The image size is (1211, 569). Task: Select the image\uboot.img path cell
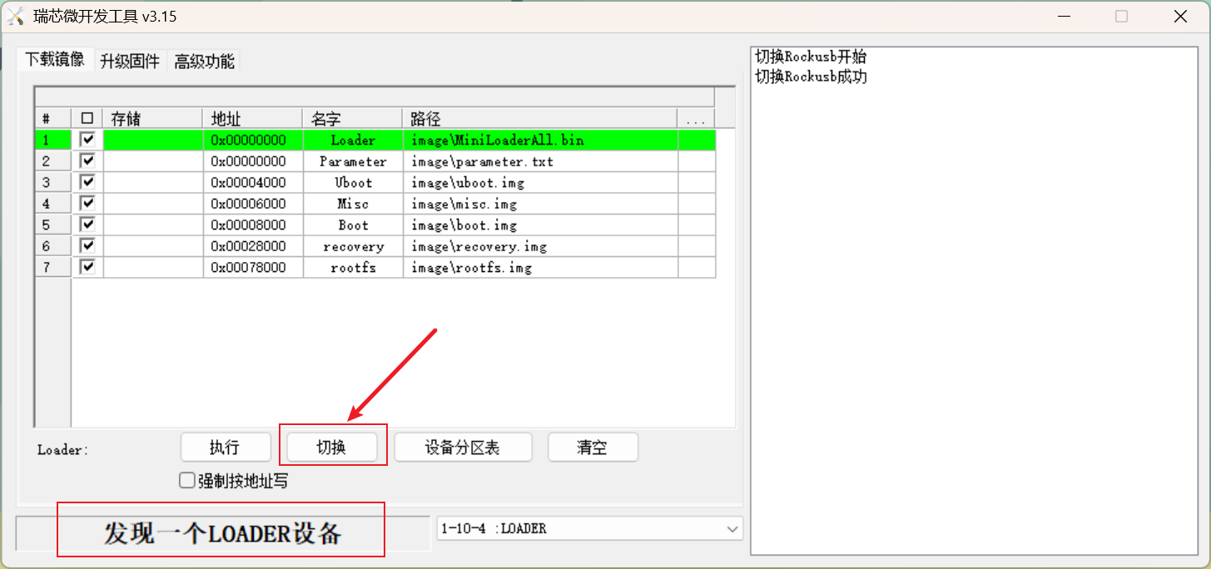[x=539, y=182]
